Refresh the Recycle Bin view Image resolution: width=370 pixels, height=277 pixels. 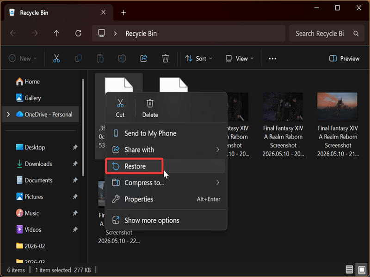78,33
